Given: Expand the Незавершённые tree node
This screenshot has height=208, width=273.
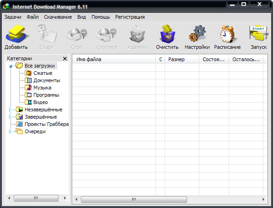Looking at the screenshot, I should 10,110.
